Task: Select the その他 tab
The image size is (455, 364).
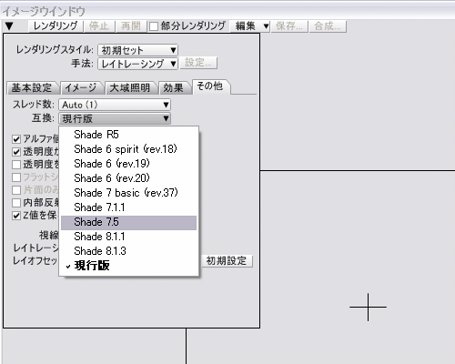Action: [210, 86]
